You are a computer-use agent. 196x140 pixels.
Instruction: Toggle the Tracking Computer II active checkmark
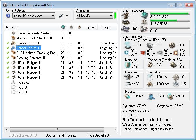[8, 58]
